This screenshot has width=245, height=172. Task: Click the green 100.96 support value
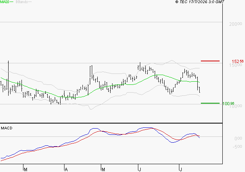pos(229,104)
